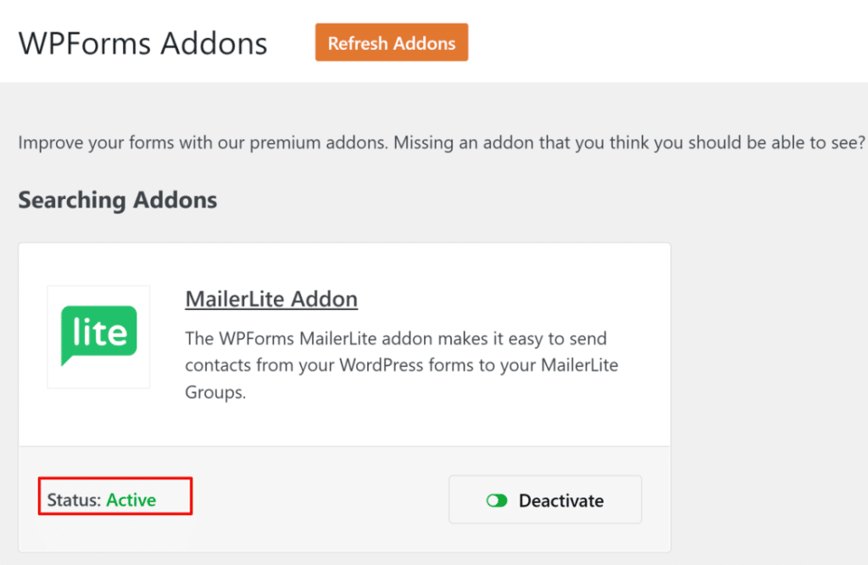Image resolution: width=868 pixels, height=565 pixels.
Task: Click the Searching Addons section heading
Action: click(x=118, y=200)
